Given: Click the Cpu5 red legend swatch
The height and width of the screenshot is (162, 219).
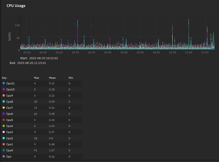Looking at the screenshot, I should pyautogui.click(x=4, y=120).
